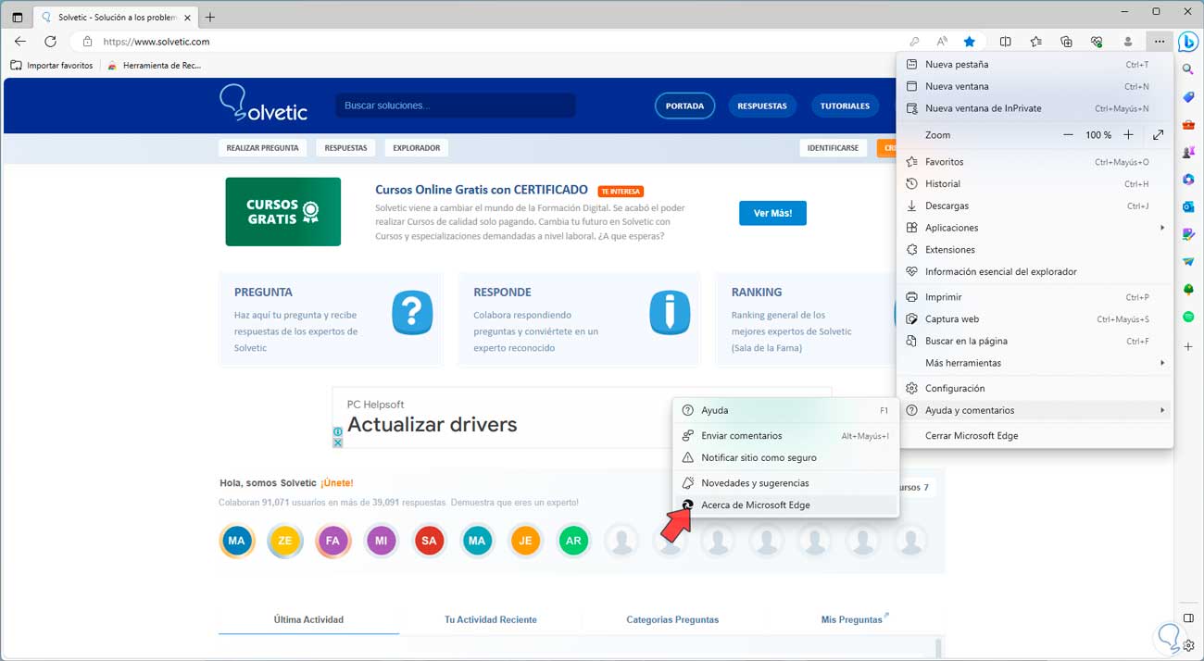
Task: Click the Read aloud icon in address bar
Action: tap(942, 42)
